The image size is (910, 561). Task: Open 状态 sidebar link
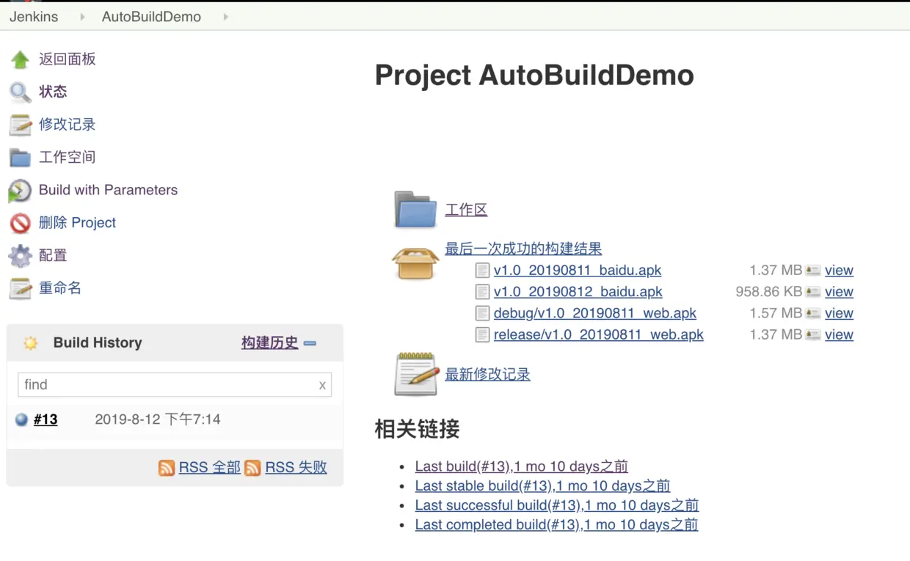pos(53,92)
